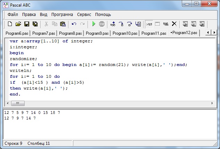The width and height of the screenshot is (220, 149).
Task: Click the 'var' keyword in code
Action: 14,41
